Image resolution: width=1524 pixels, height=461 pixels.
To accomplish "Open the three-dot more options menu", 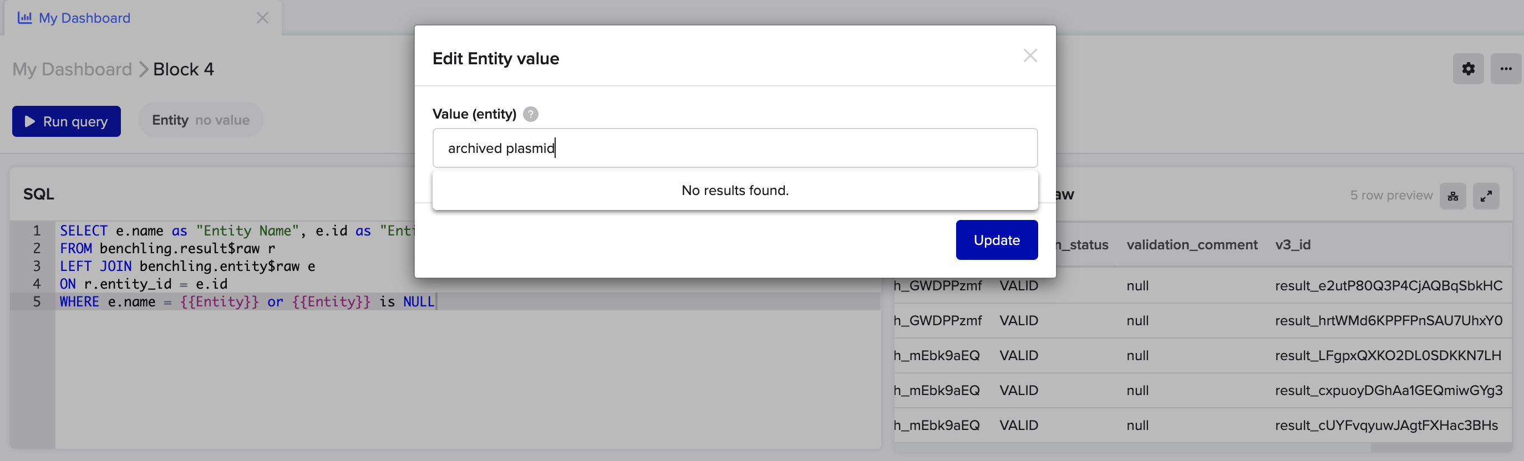I will tap(1506, 69).
